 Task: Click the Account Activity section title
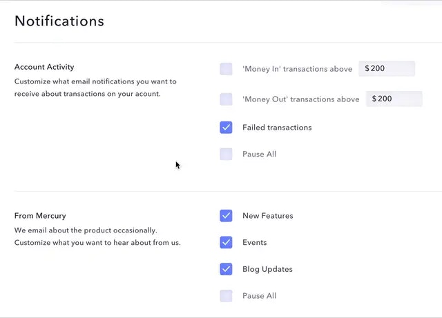pyautogui.click(x=44, y=67)
